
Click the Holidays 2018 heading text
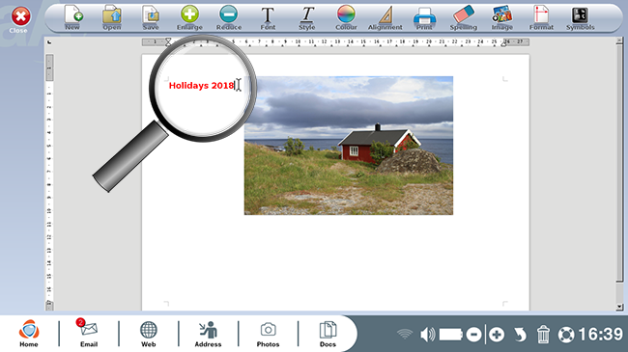(202, 86)
